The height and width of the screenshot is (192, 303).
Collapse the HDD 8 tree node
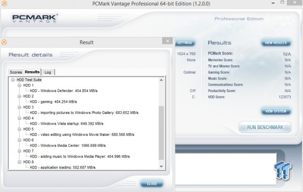tap(20, 162)
